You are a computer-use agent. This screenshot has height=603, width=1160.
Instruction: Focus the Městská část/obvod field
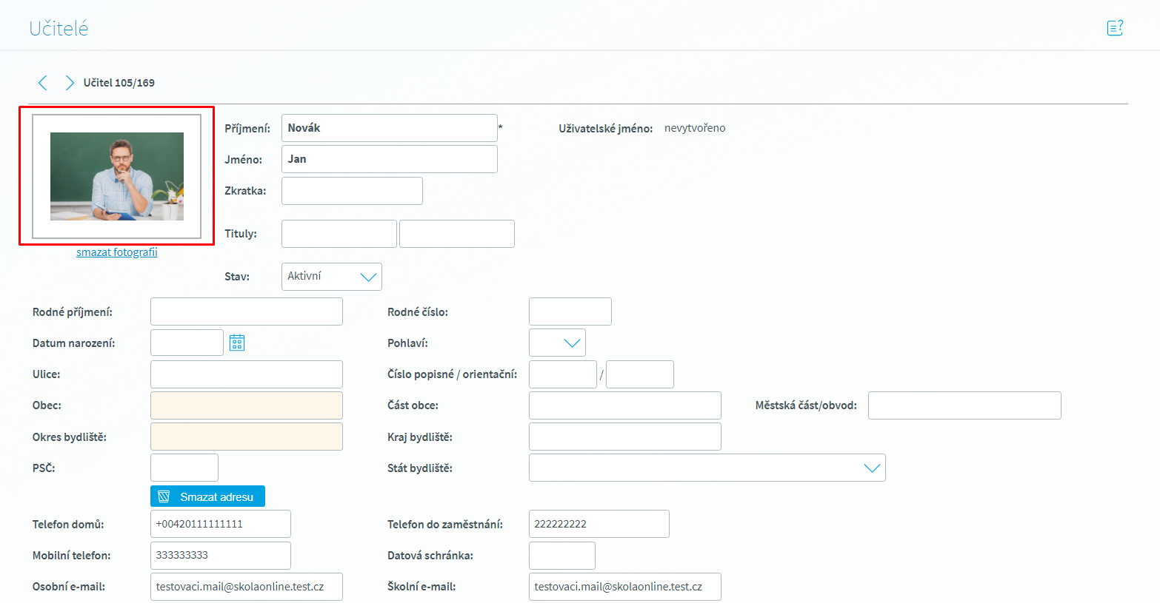[964, 405]
